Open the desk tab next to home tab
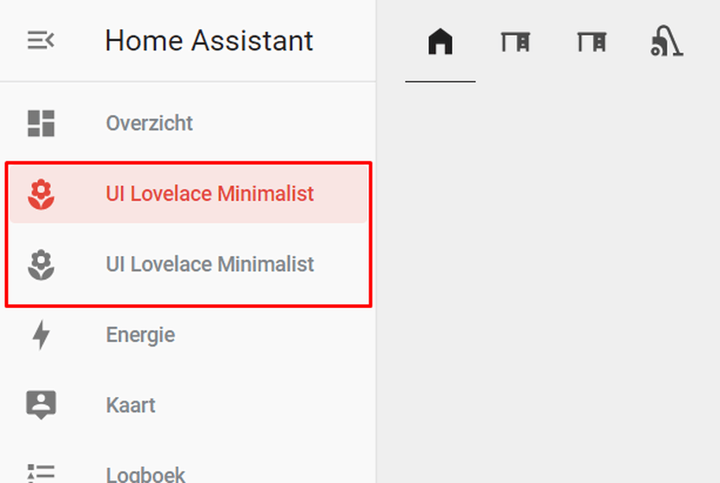 coord(516,41)
